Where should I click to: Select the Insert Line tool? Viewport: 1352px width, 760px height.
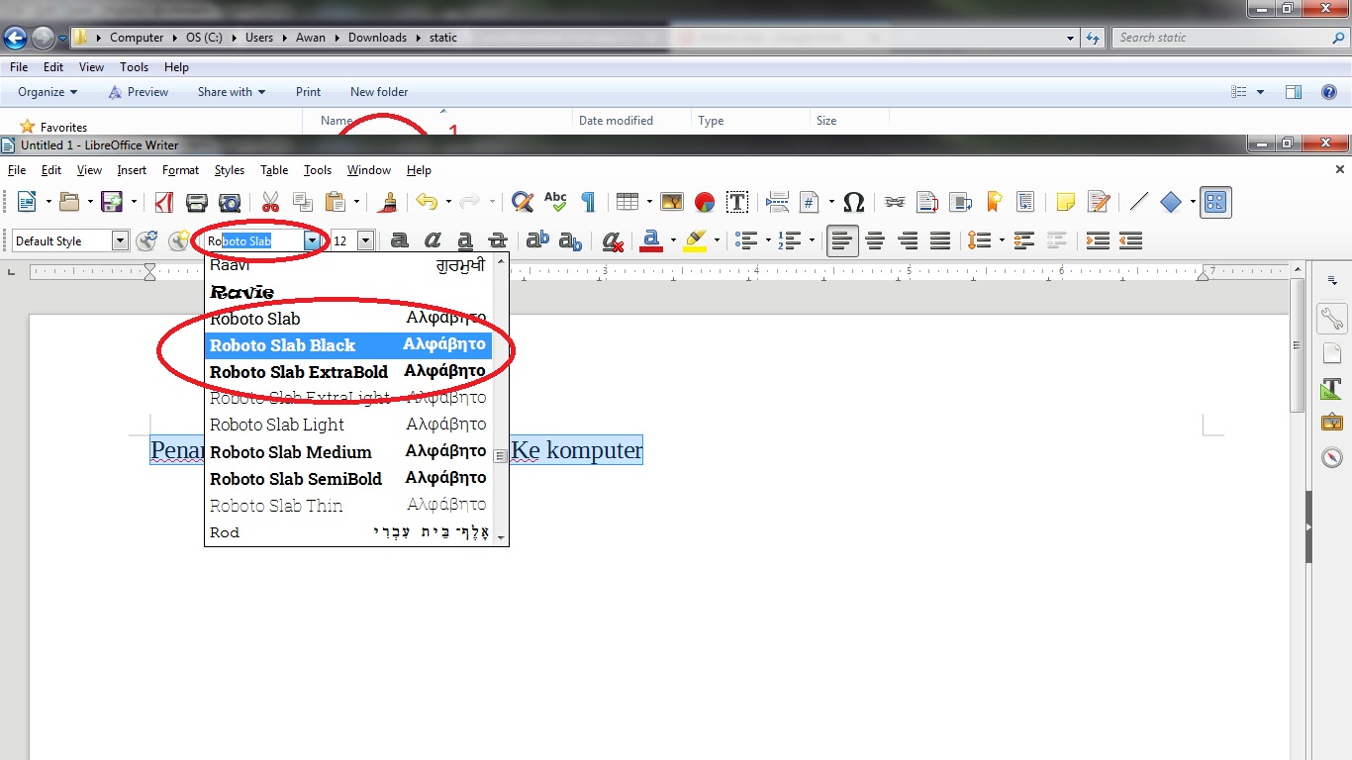1139,202
